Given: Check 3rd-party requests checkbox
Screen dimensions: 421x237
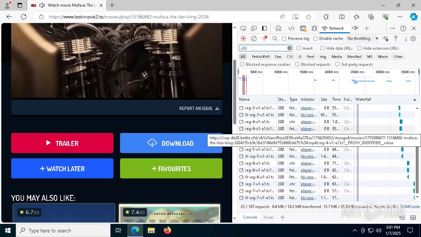Looking at the screenshot, I should [x=337, y=65].
